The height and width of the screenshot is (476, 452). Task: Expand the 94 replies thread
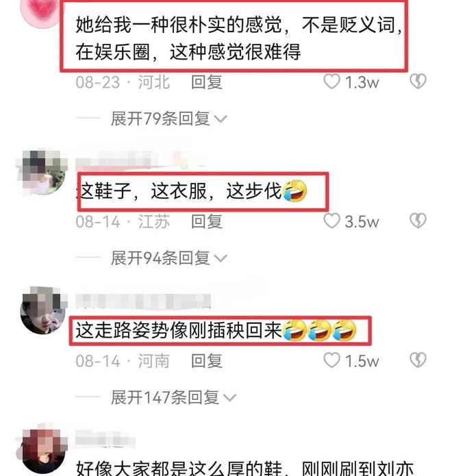(x=168, y=258)
